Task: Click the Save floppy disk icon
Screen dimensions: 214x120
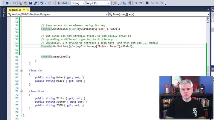Action: point(30,3)
